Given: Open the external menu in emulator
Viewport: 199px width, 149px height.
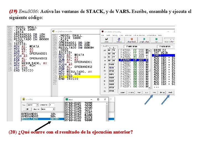Looking at the screenshot, I should (x=128, y=35).
